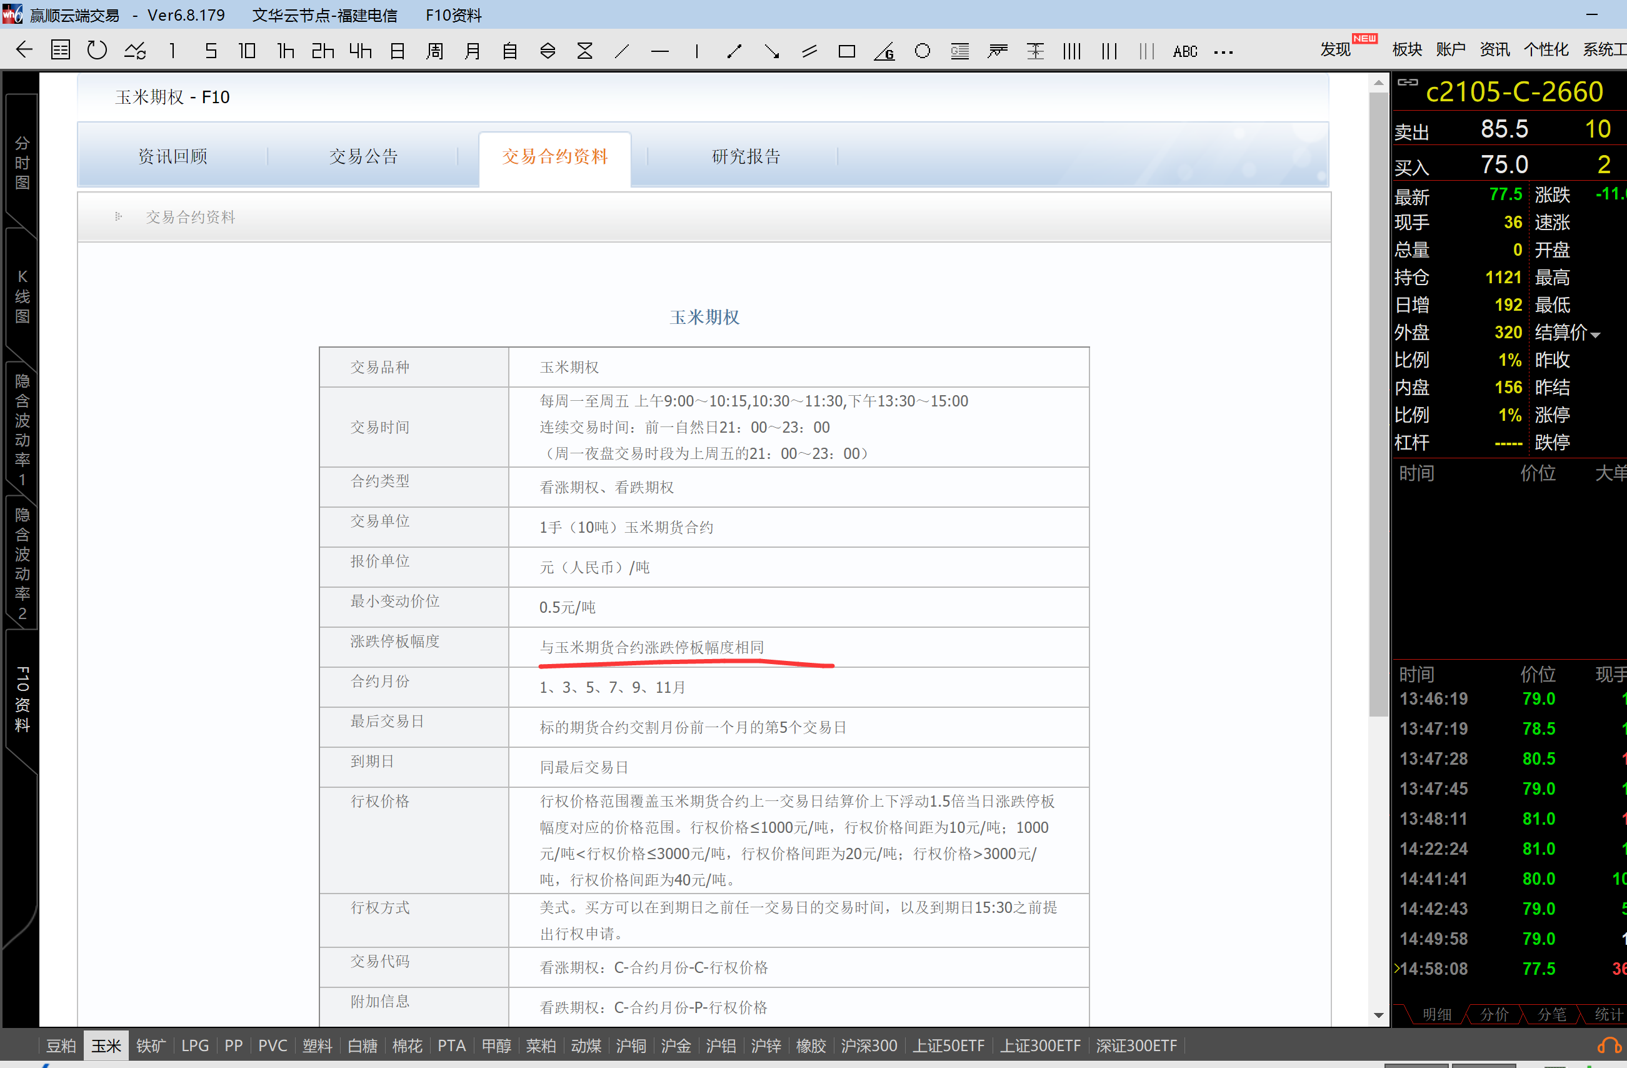Open the quote list table icon

[x=60, y=50]
